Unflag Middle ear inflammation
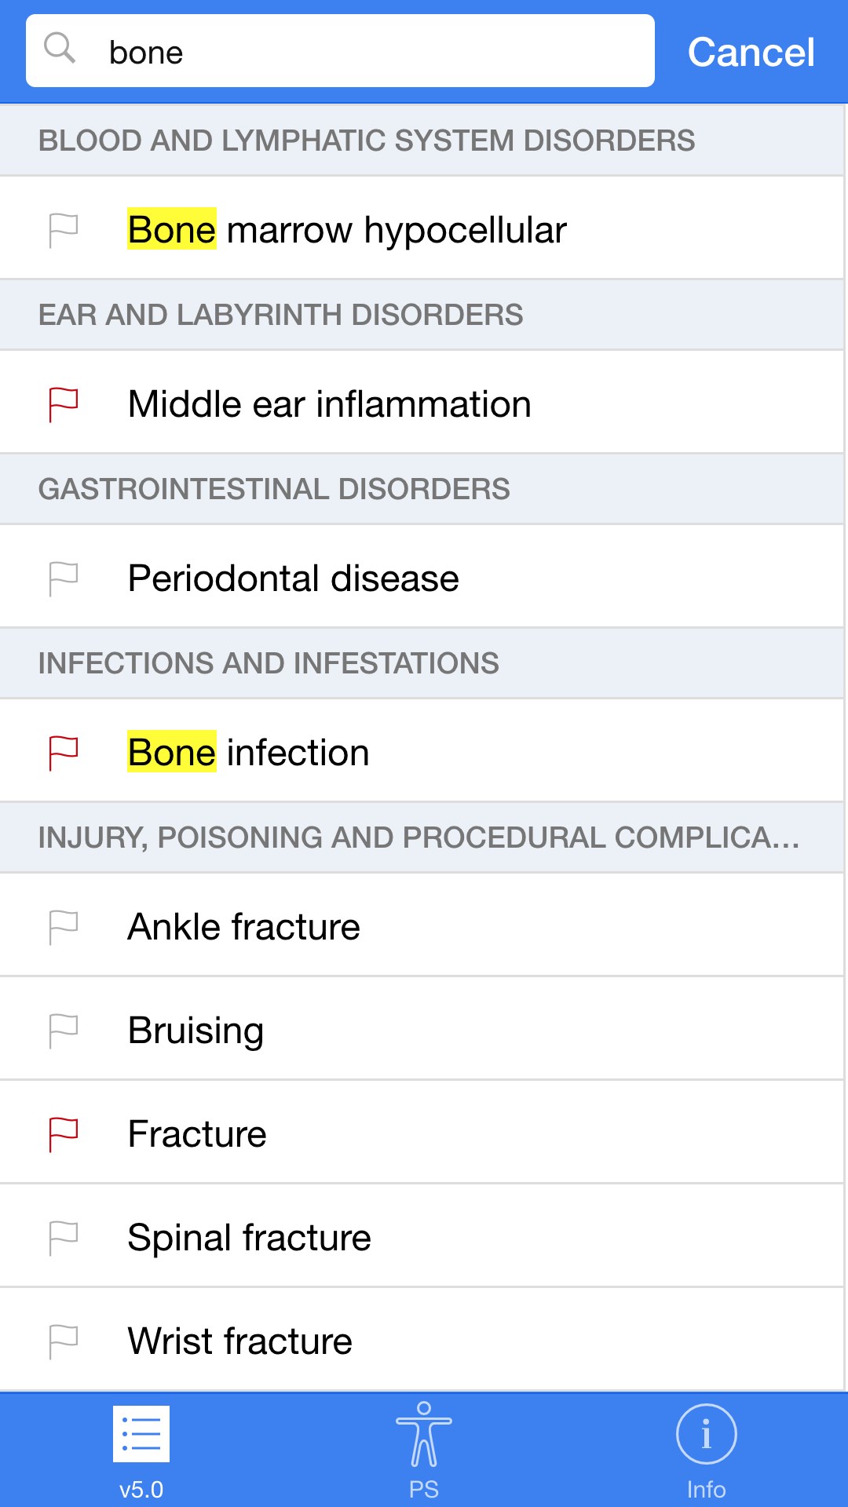Viewport: 848px width, 1507px height. point(63,404)
